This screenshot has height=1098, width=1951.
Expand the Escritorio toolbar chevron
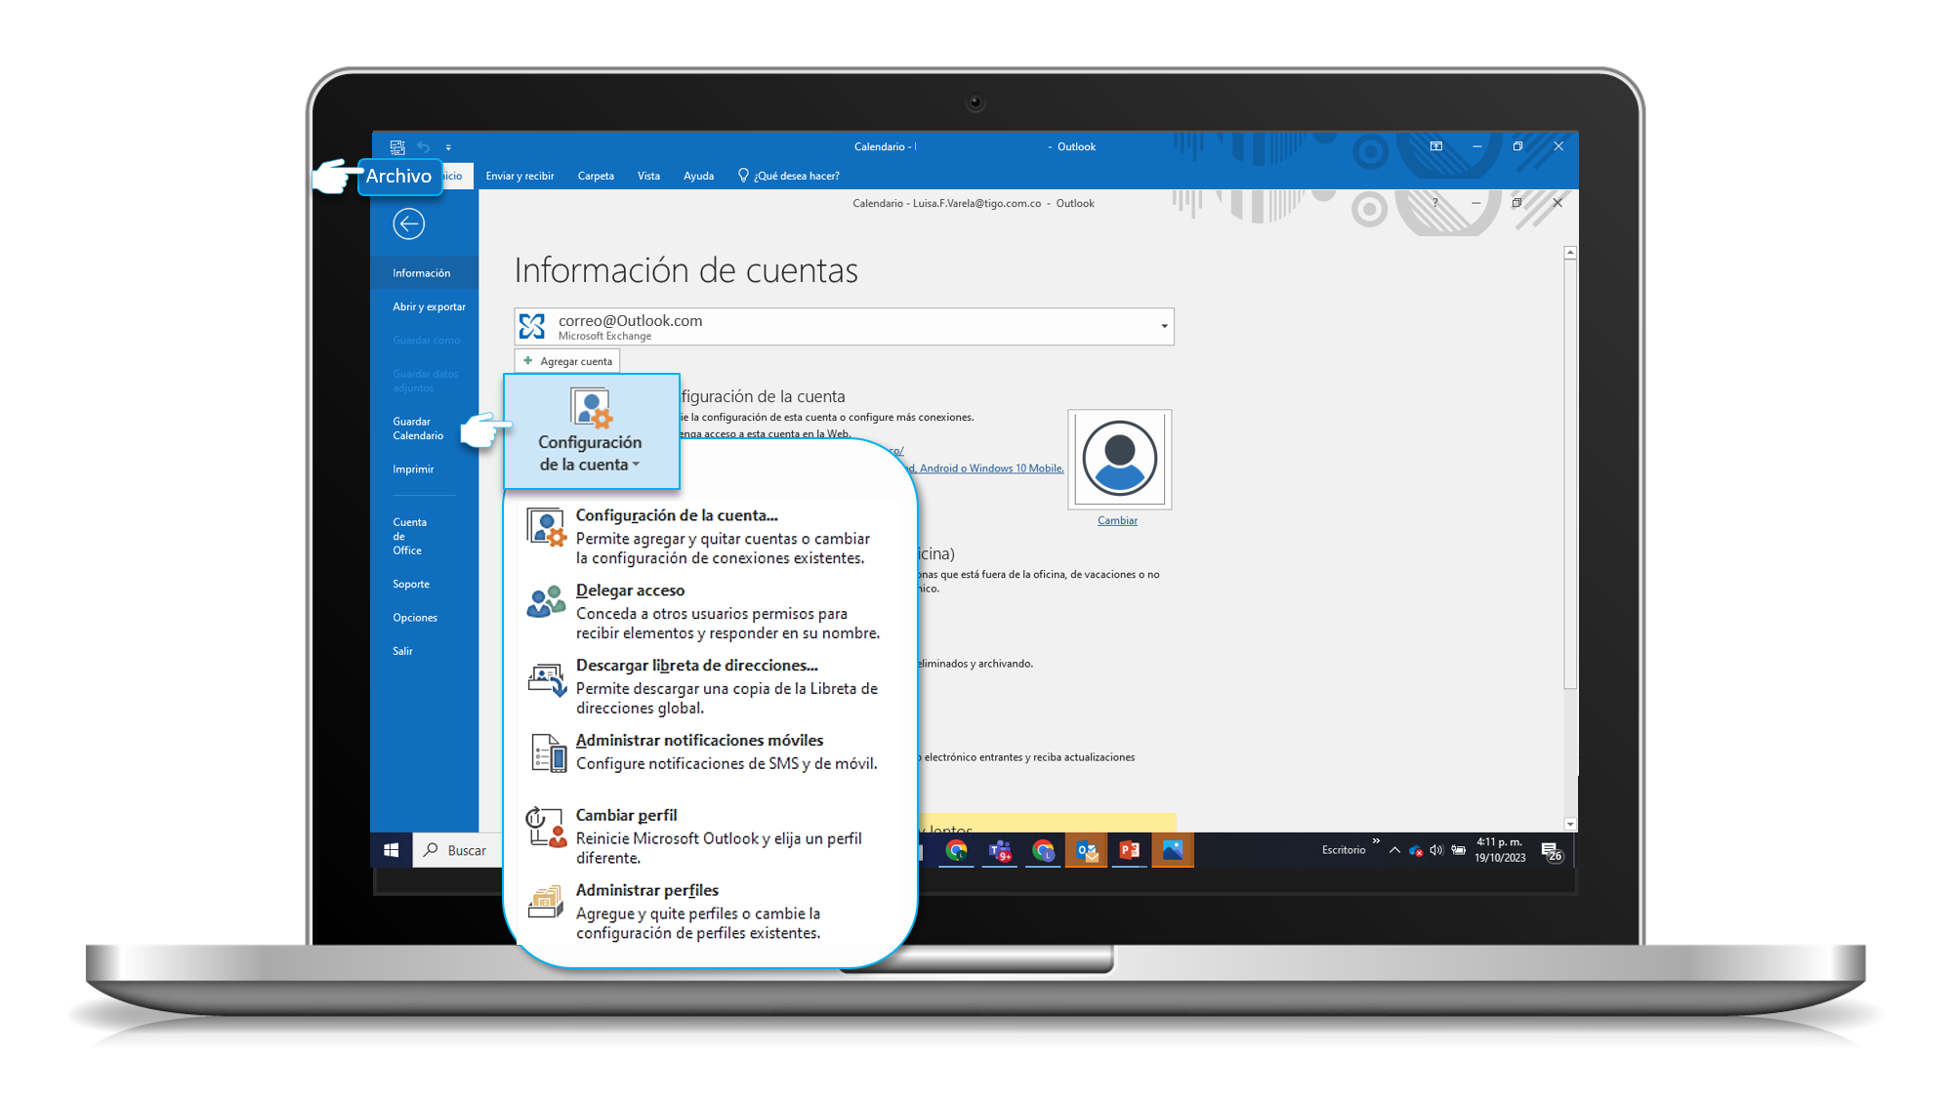(x=1376, y=840)
